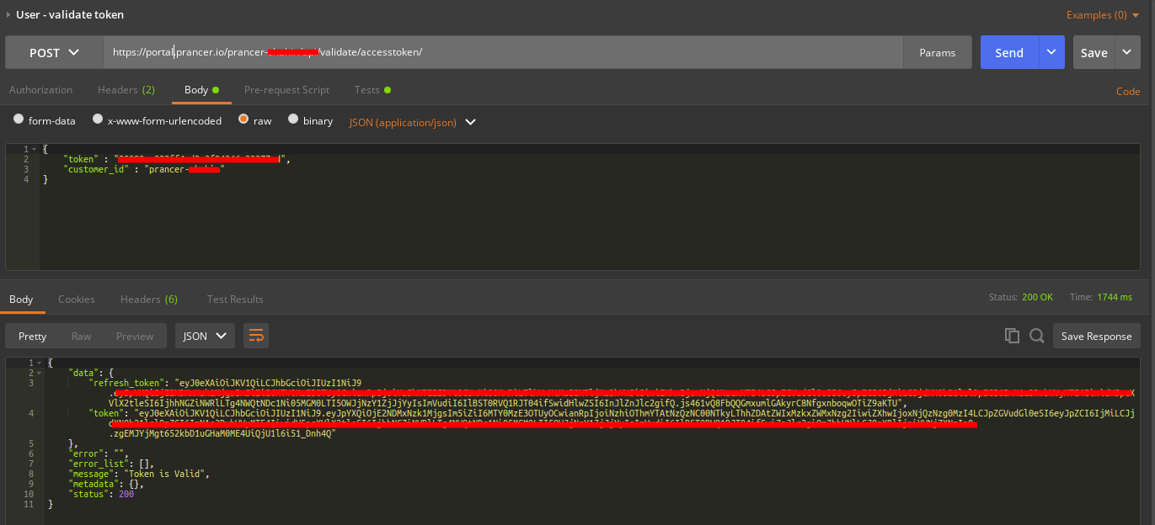Click the Save Response button
Screen dimensions: 1155x525
click(x=1096, y=336)
